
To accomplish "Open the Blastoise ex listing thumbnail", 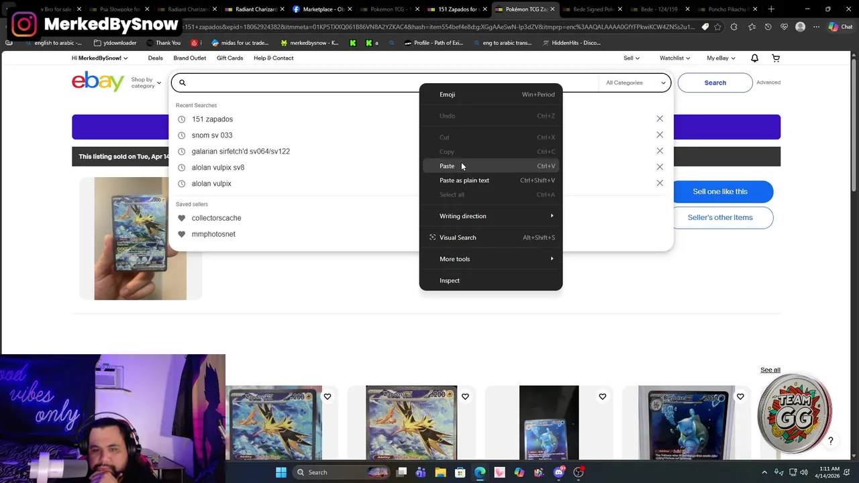I will click(687, 423).
